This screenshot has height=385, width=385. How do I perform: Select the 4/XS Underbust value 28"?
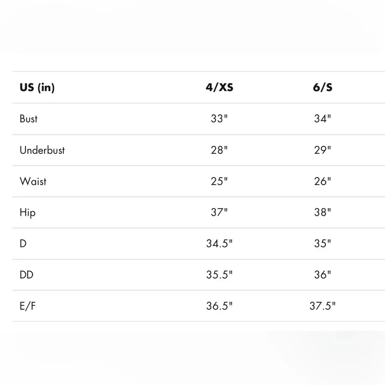(219, 150)
